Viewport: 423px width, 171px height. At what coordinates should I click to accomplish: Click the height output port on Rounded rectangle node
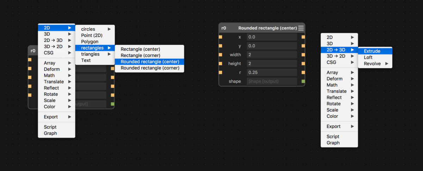click(x=303, y=64)
